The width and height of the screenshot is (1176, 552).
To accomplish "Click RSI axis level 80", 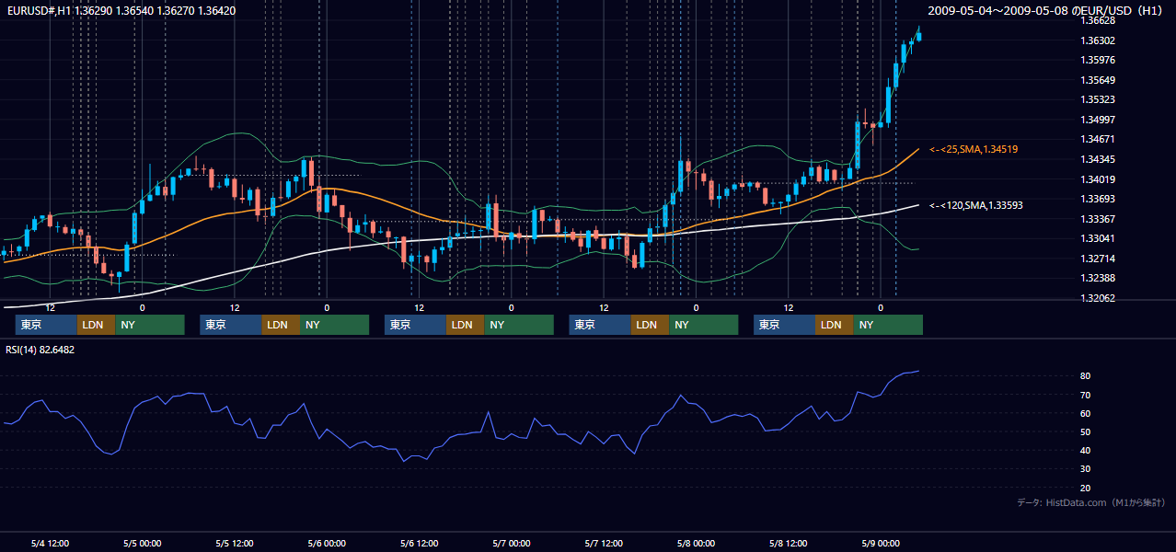I will 1085,376.
